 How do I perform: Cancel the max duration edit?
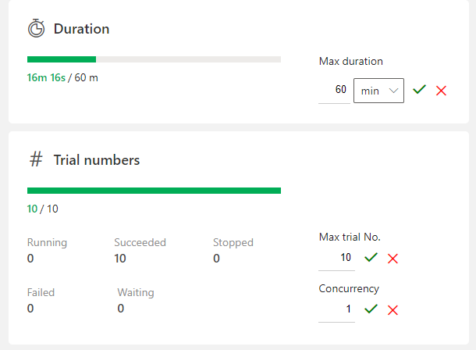pos(441,91)
